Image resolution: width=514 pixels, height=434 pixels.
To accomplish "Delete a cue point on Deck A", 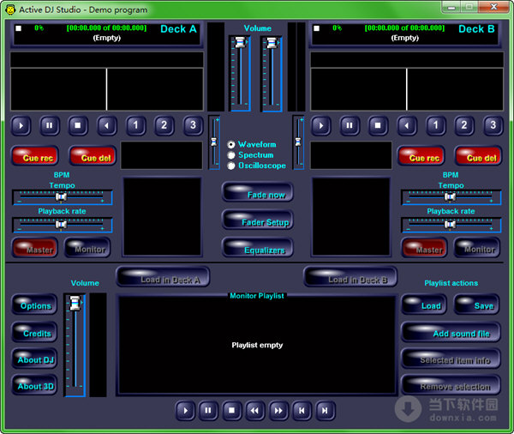I will [x=93, y=156].
